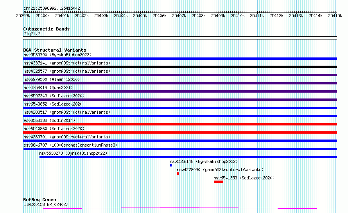Click the black bar for nsv4337141
This screenshot has width=348, height=213.
point(180,67)
